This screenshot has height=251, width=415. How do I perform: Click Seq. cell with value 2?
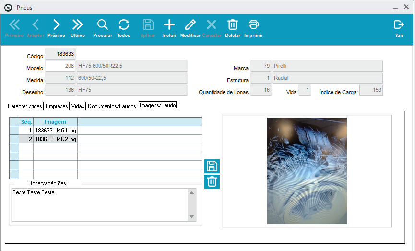point(26,139)
